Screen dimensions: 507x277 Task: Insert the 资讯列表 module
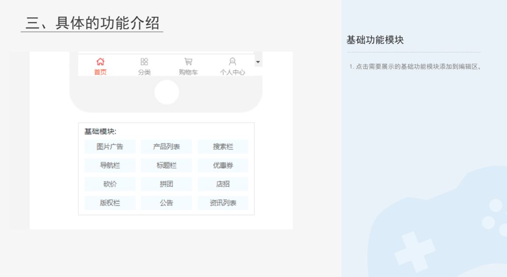(223, 203)
